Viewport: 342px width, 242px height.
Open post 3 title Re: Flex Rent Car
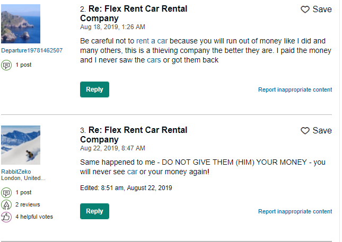137,130
